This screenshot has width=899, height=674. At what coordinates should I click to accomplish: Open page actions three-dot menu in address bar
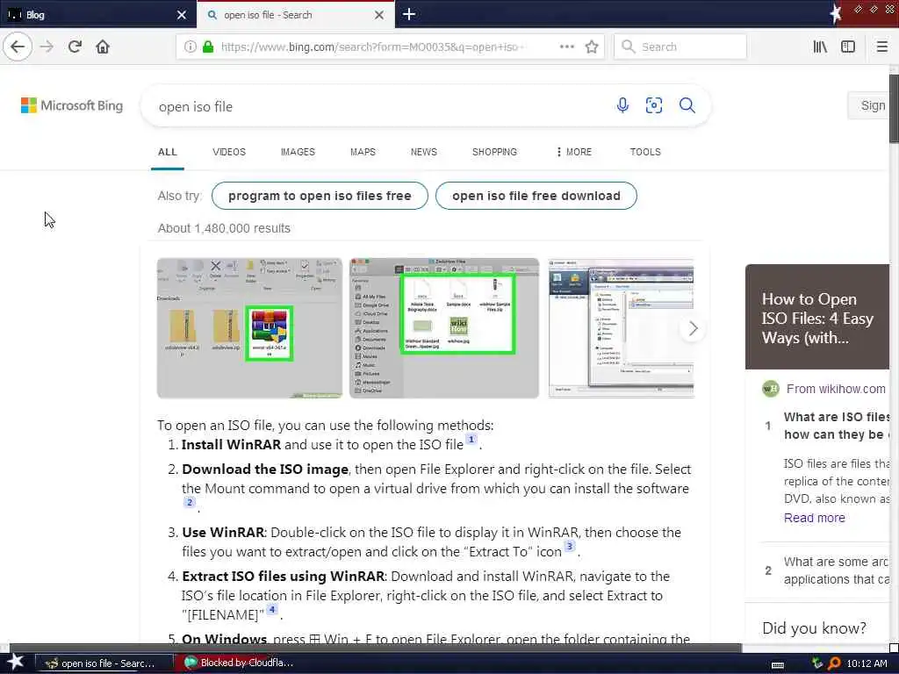click(566, 47)
